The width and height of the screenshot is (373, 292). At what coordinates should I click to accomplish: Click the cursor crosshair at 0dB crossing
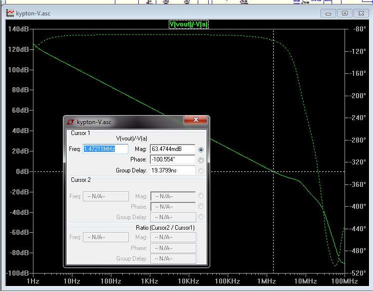[273, 171]
